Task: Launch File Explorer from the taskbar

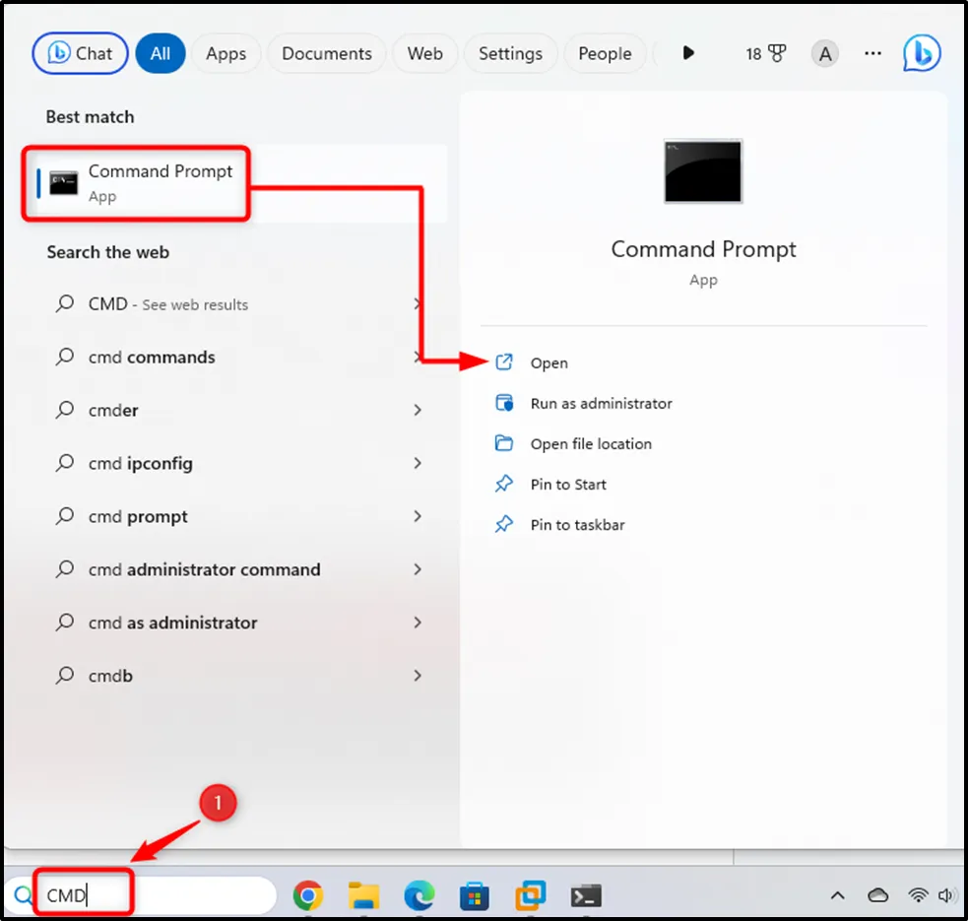Action: [x=363, y=895]
